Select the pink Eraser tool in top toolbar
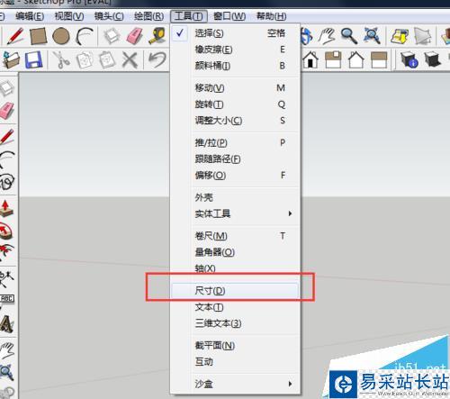Image resolution: width=450 pixels, height=399 pixels. [134, 36]
